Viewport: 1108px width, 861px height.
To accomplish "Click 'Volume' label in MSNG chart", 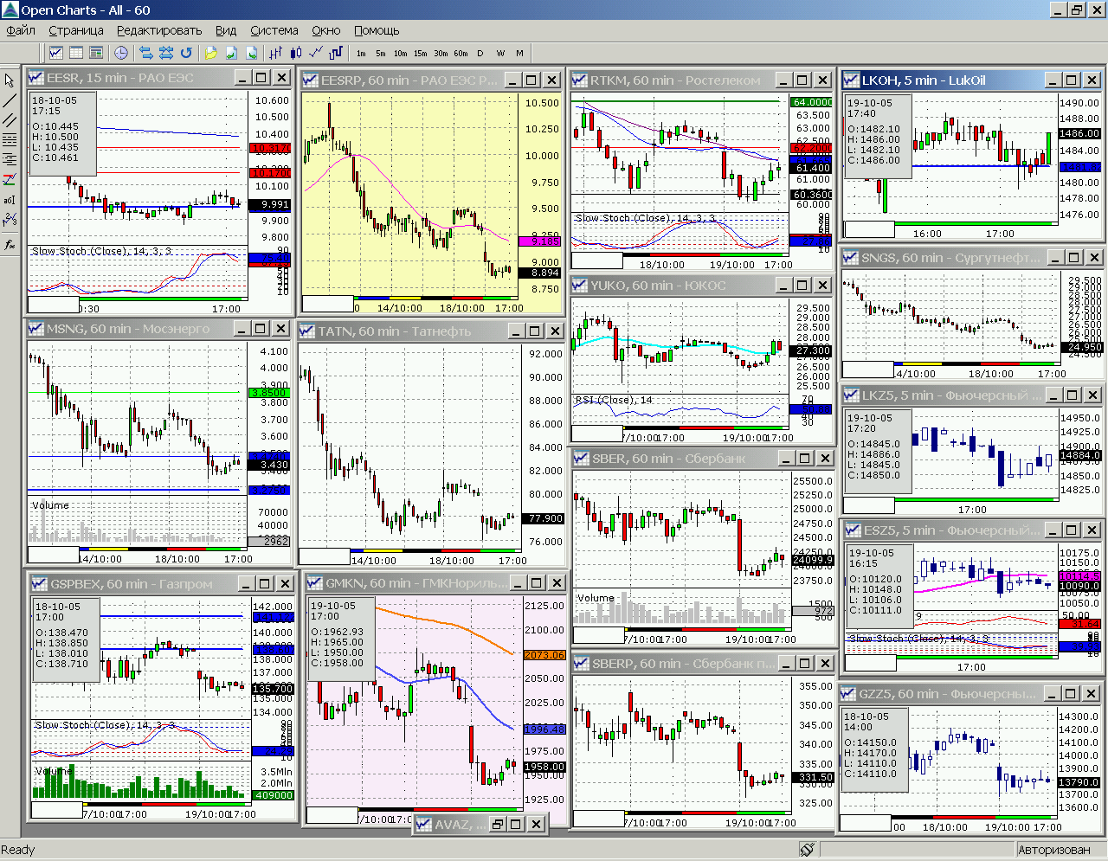I will (50, 505).
